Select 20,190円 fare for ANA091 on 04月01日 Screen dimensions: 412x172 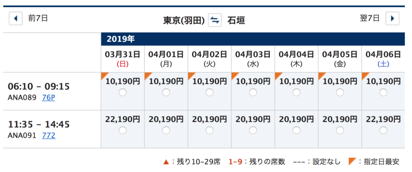[x=166, y=130]
